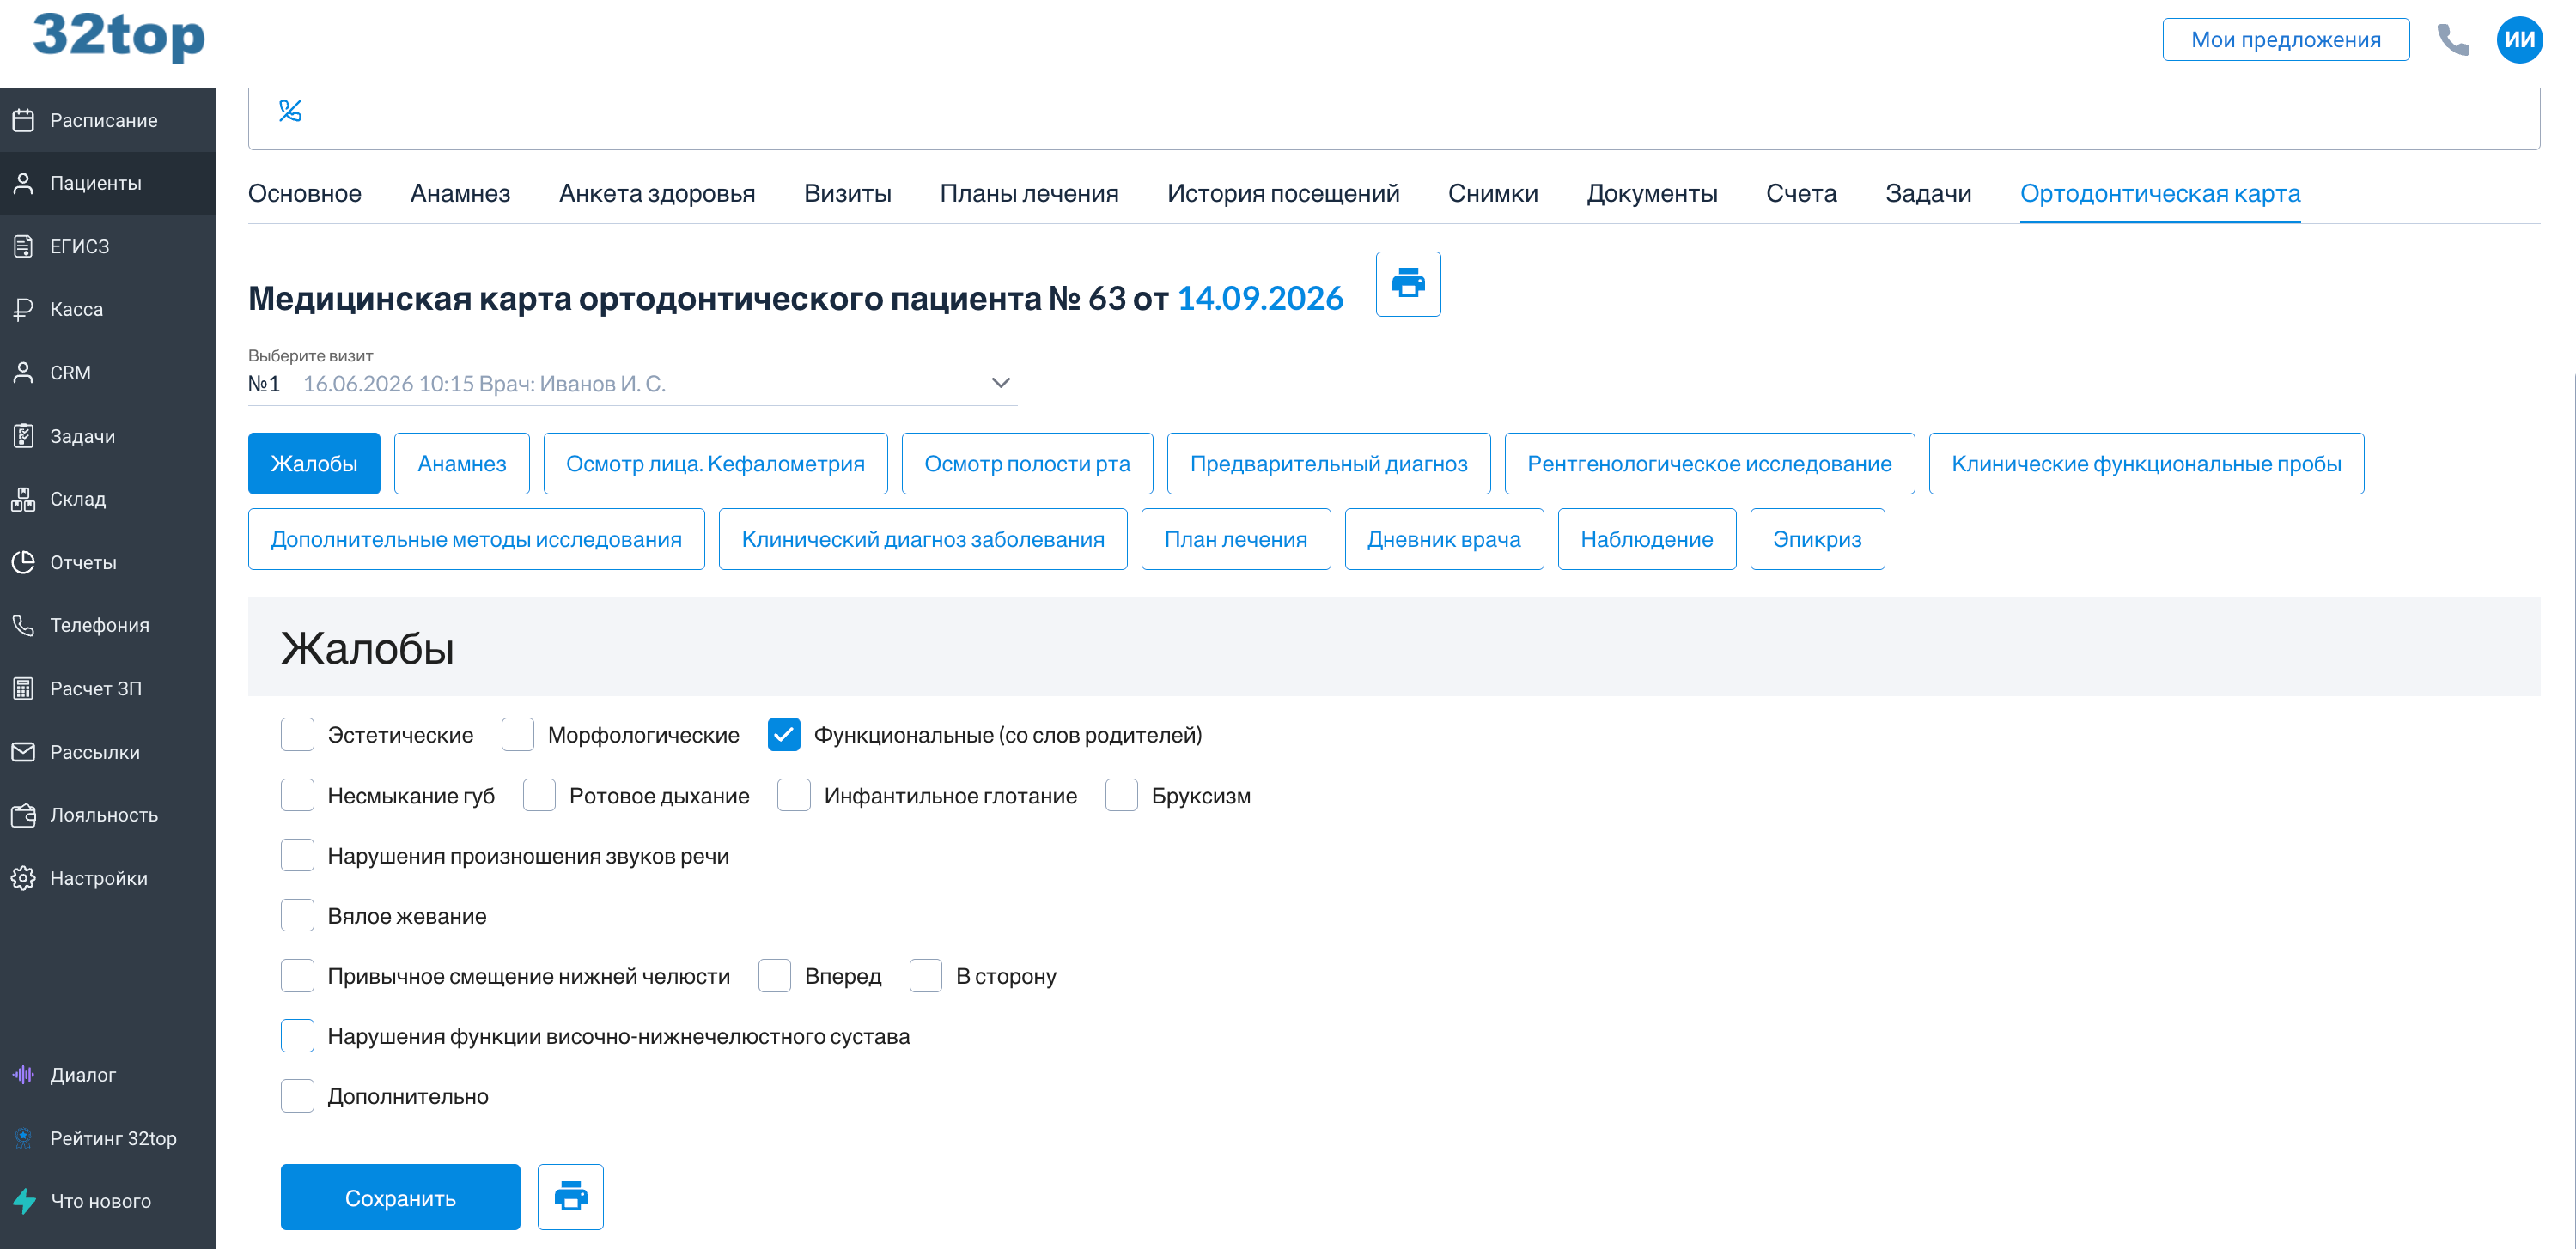
Task: Tick the Вялое жевание checkbox
Action: point(297,915)
